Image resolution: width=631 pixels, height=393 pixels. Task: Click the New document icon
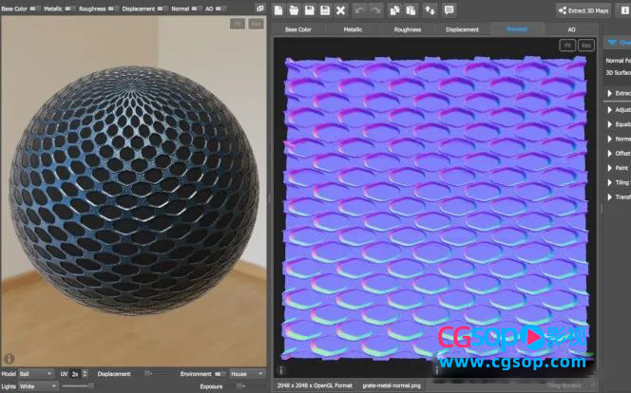click(x=279, y=9)
